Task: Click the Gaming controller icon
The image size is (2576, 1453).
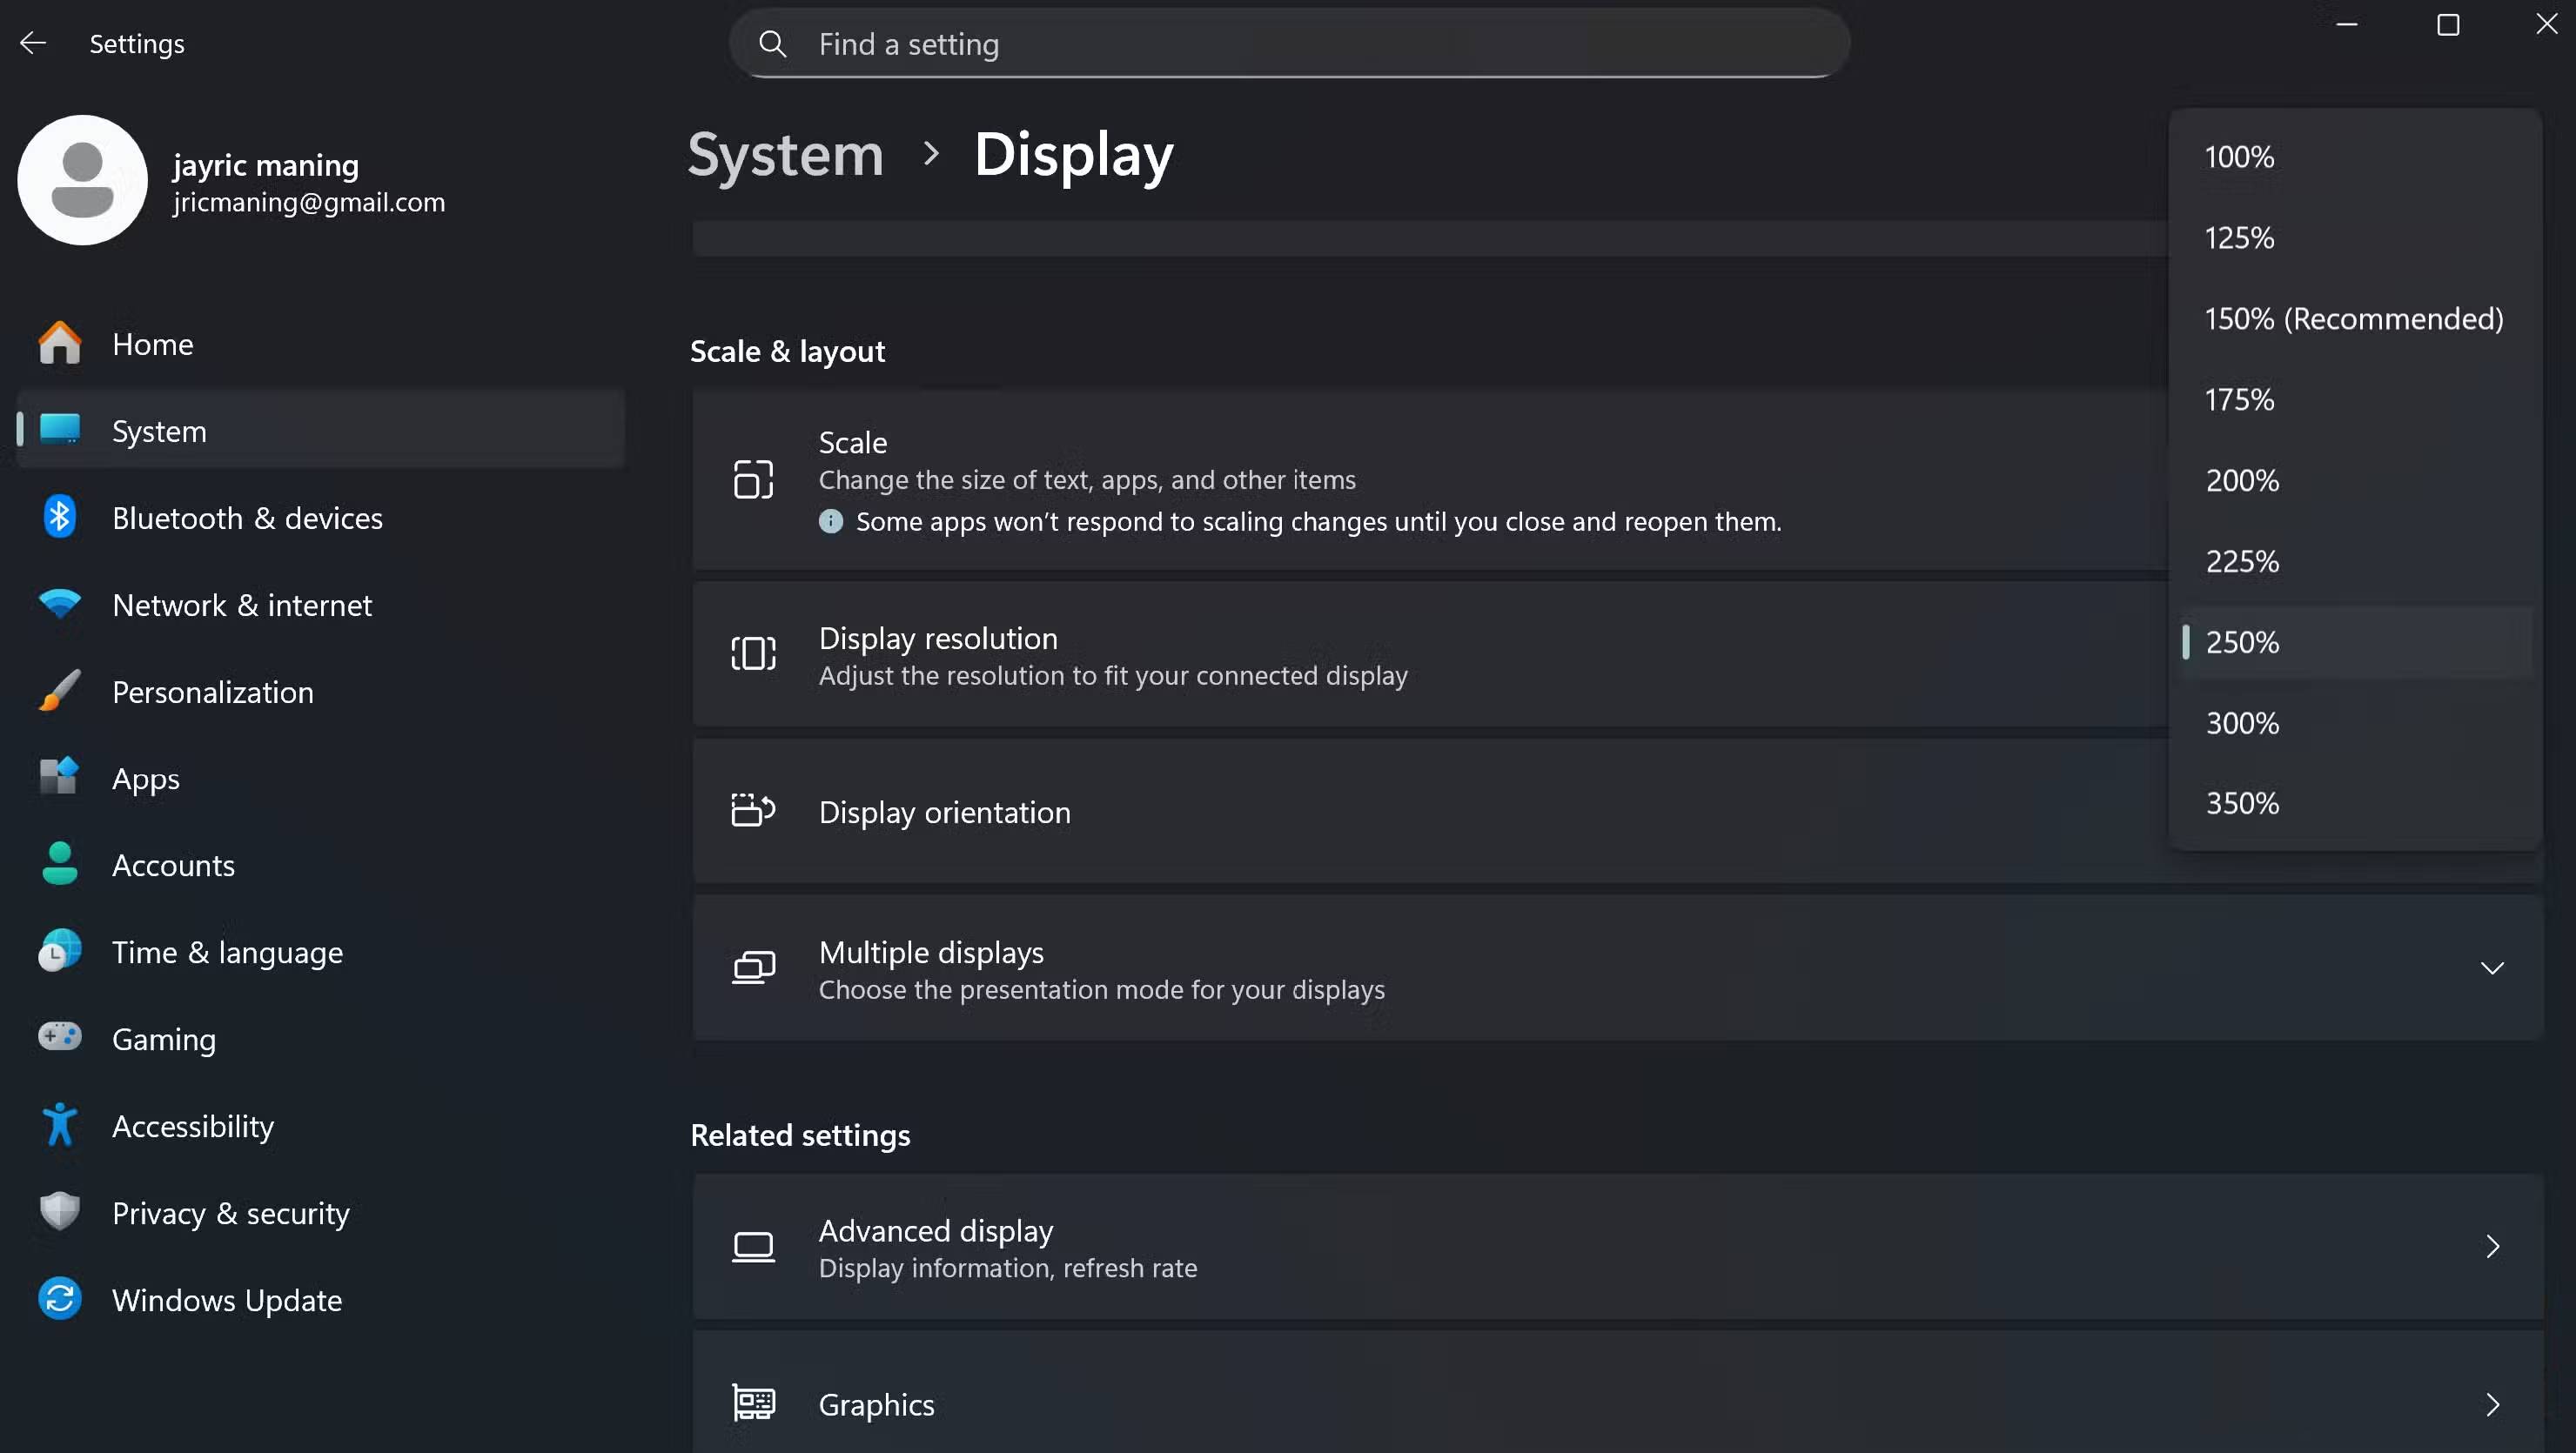Action: coord(59,1037)
